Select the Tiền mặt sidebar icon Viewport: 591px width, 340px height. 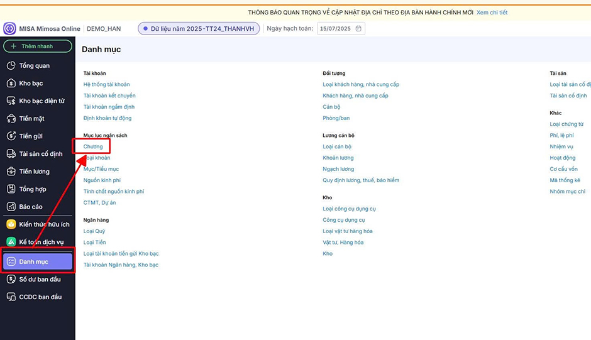coord(11,118)
